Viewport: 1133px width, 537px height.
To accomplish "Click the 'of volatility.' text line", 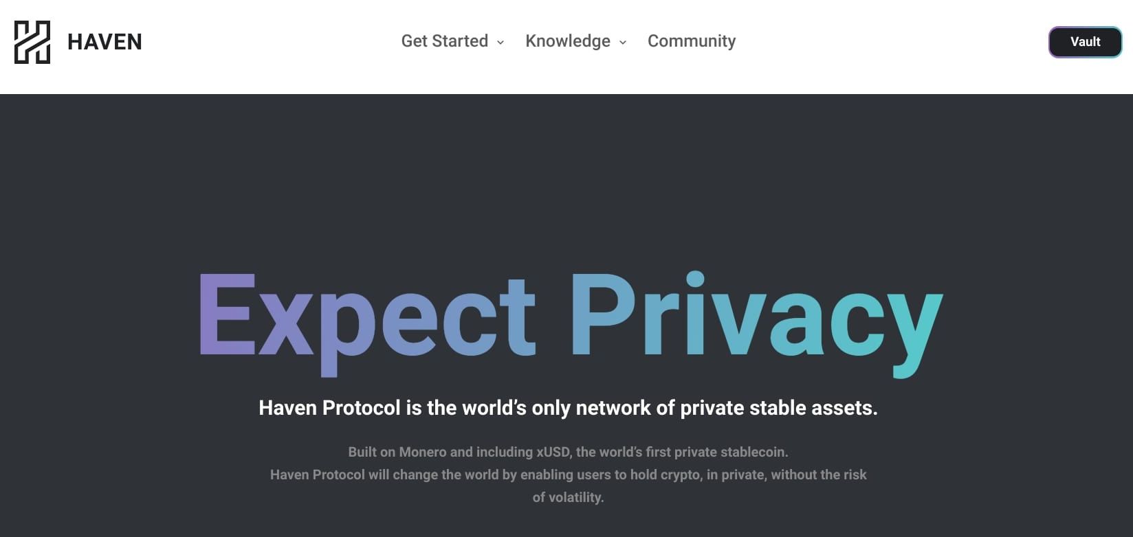I will tap(568, 497).
